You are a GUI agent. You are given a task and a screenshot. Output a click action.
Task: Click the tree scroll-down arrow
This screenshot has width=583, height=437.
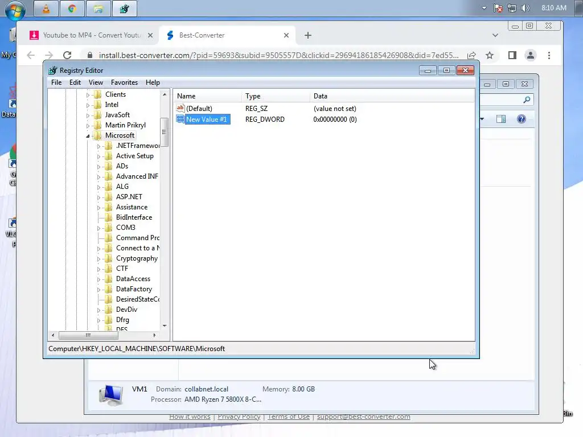[165, 326]
